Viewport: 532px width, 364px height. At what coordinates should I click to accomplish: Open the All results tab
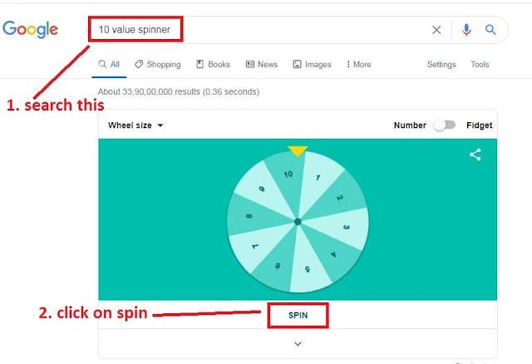point(109,65)
